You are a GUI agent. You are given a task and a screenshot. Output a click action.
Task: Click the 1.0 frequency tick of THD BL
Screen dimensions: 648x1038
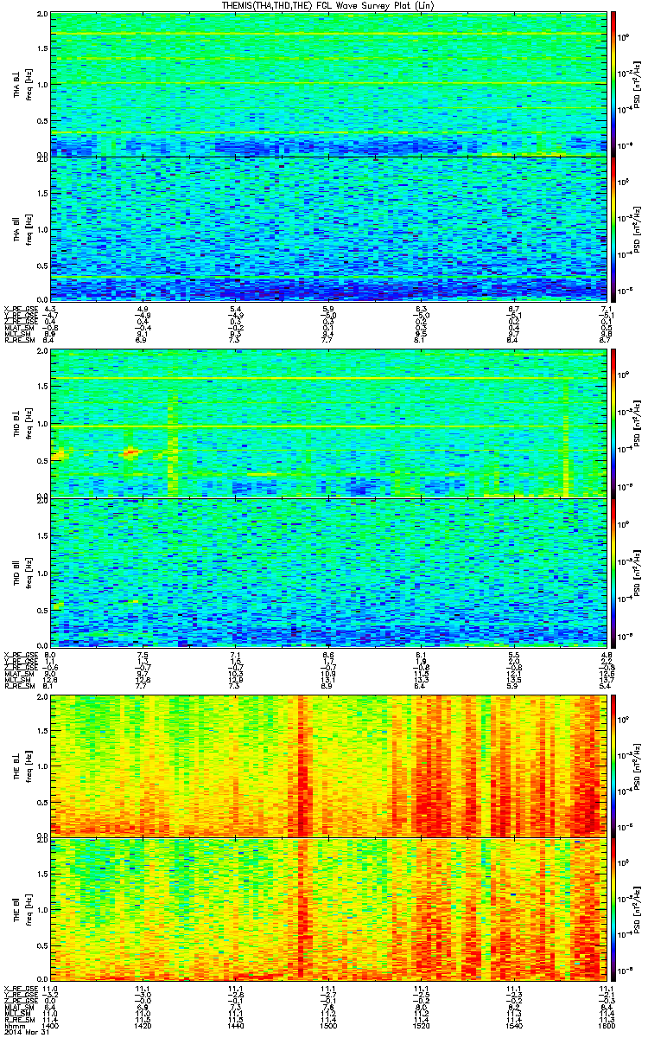pos(42,424)
